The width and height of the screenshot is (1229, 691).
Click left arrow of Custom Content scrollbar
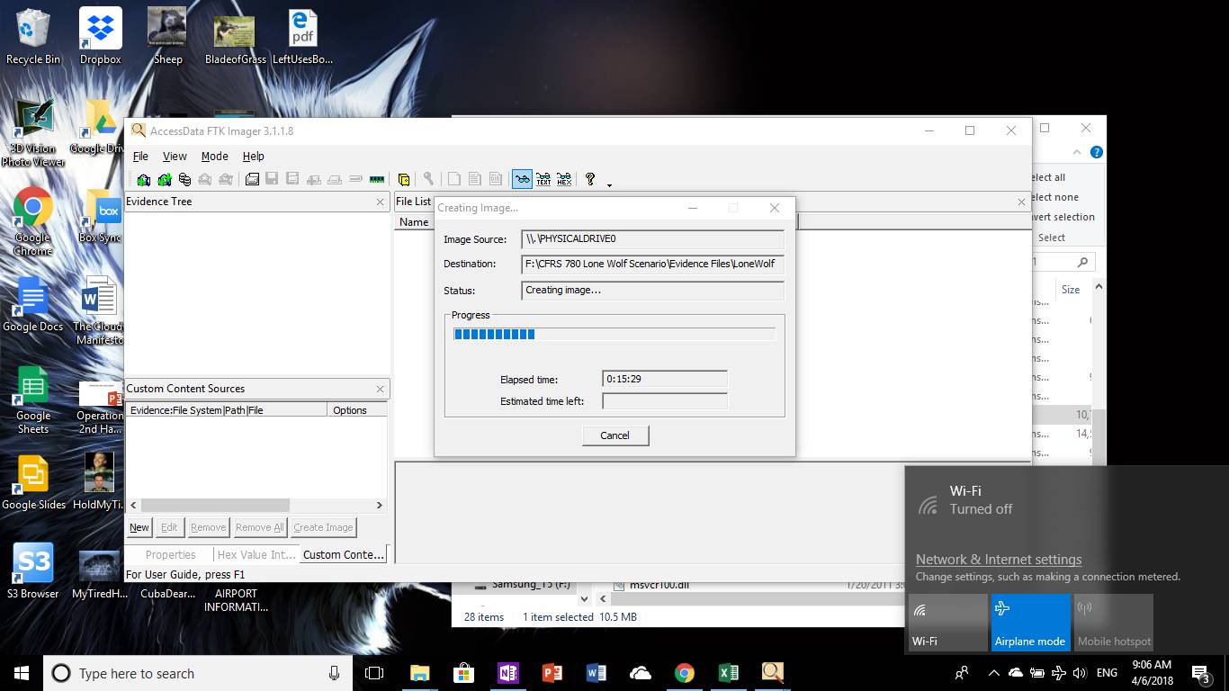134,506
